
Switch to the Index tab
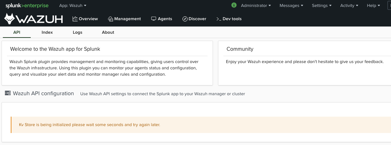(47, 32)
